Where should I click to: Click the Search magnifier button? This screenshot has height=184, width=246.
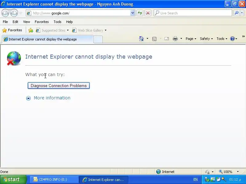(236, 13)
